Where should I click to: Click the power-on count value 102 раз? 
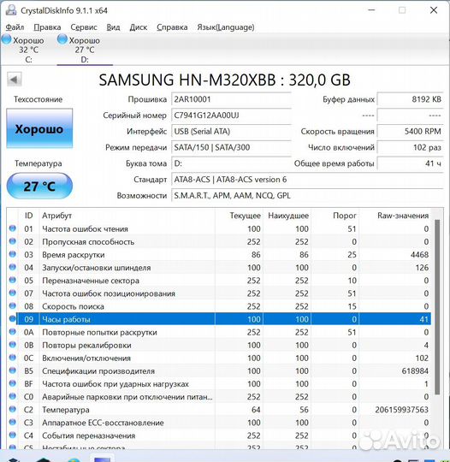point(410,147)
